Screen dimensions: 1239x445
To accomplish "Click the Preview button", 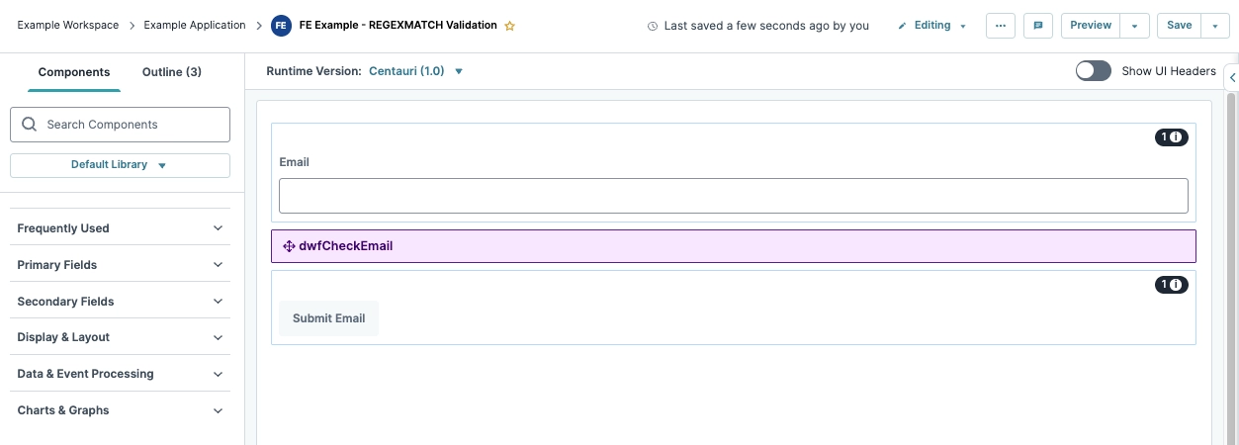I will click(1092, 26).
